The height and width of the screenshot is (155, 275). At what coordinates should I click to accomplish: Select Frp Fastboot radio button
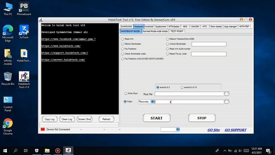tap(122, 49)
